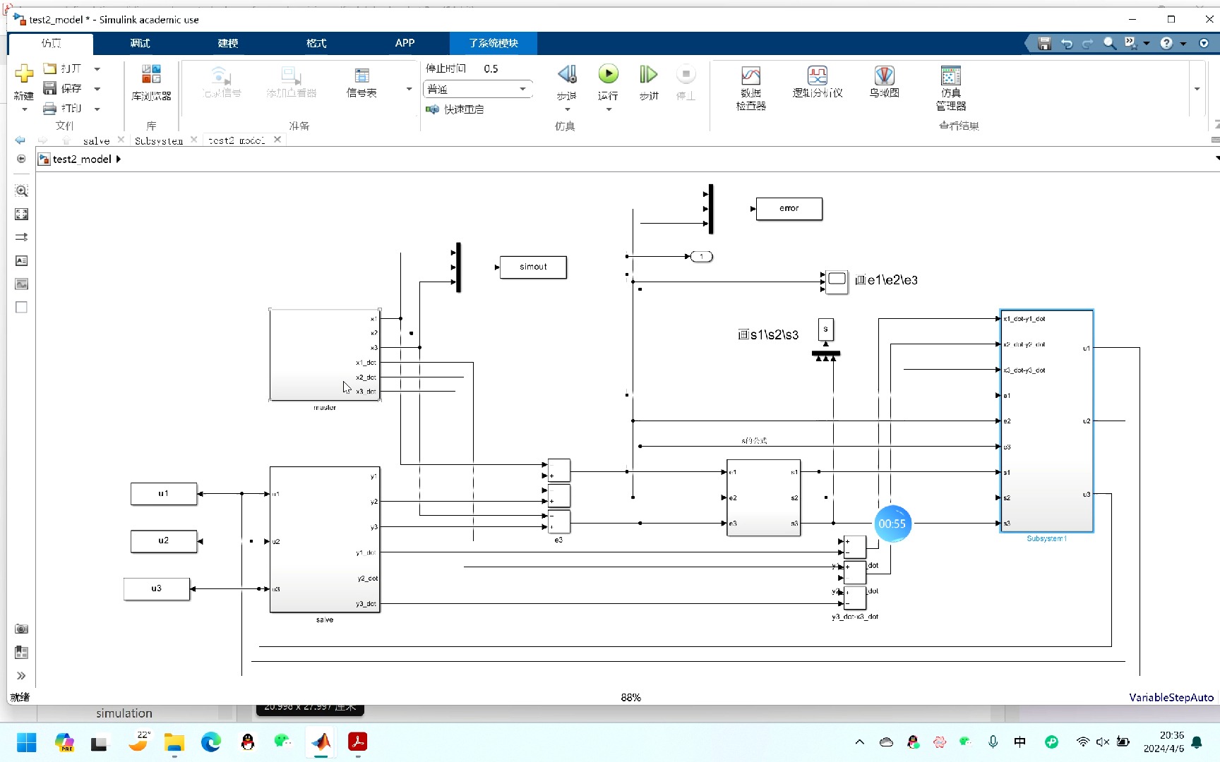The width and height of the screenshot is (1220, 762).
Task: Expand the Step Back dropdown arrow
Action: point(567,109)
